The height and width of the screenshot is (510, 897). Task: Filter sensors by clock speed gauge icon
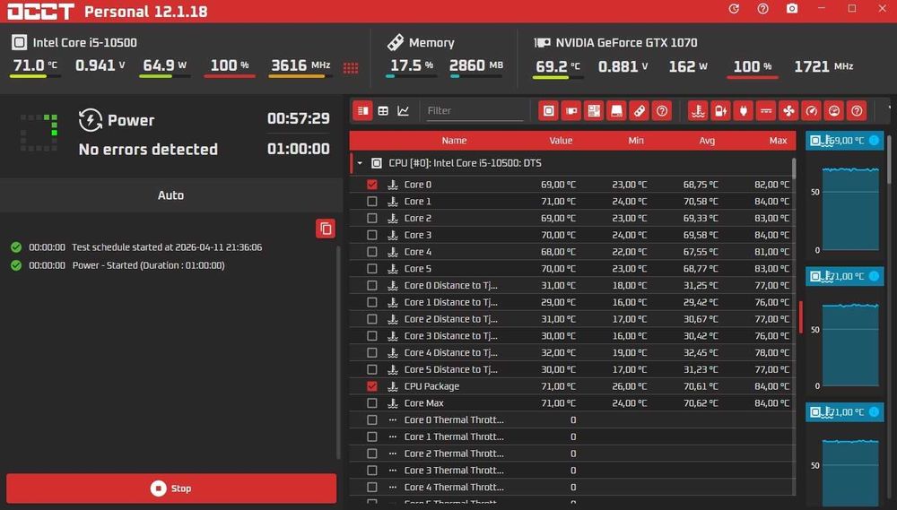coord(811,111)
